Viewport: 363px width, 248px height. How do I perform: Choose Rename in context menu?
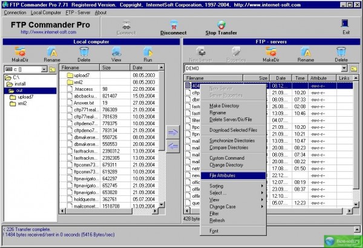(x=233, y=113)
